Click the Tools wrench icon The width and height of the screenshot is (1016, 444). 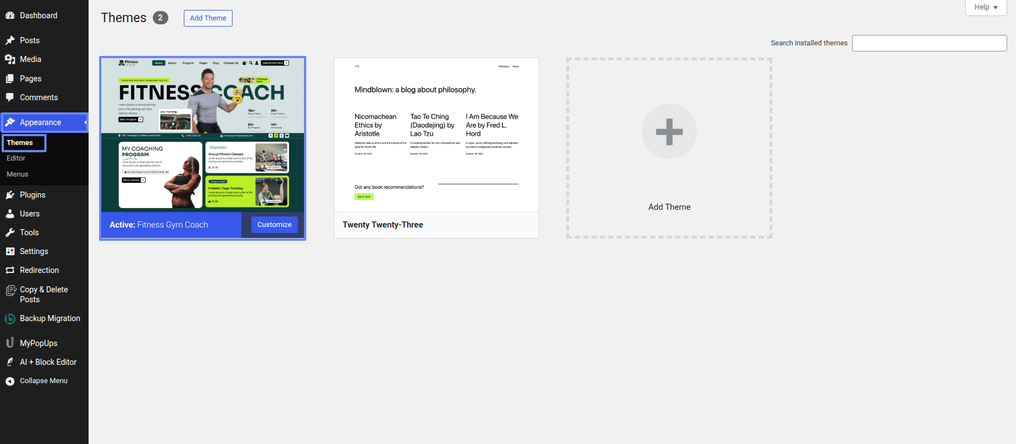pos(10,233)
